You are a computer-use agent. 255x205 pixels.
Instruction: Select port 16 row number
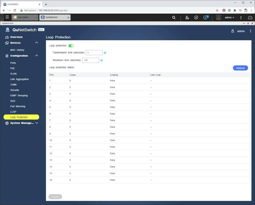tap(51, 180)
